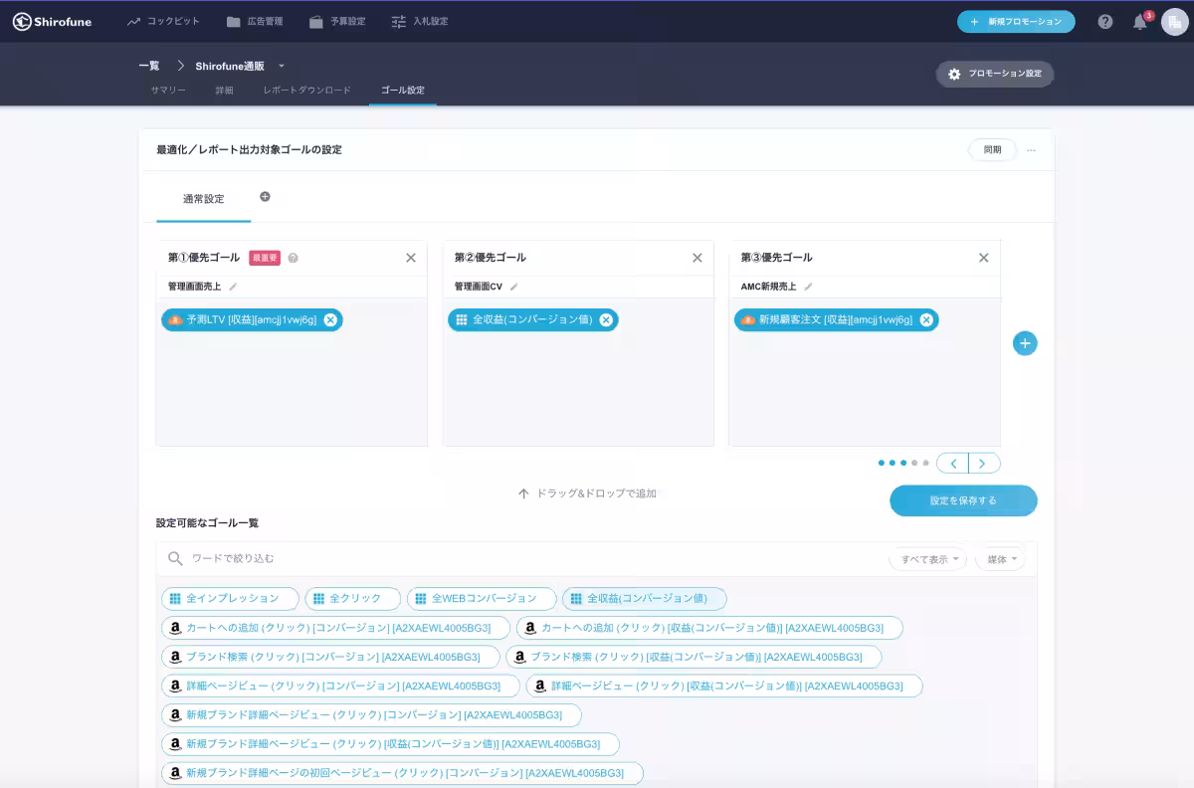Add new settings tab with plus icon
Image resolution: width=1194 pixels, height=788 pixels.
(x=265, y=197)
